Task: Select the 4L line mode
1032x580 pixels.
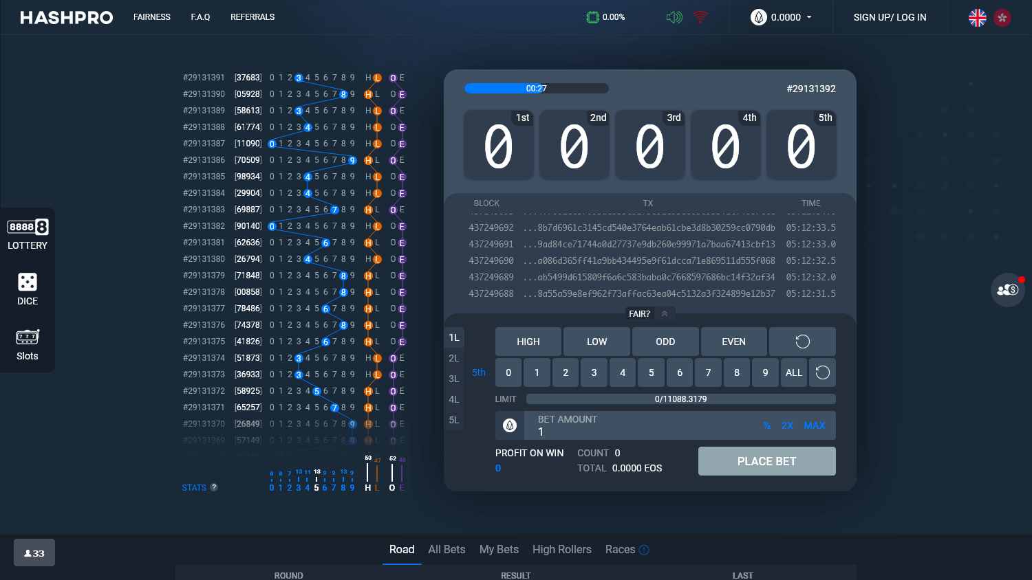Action: coord(454,399)
